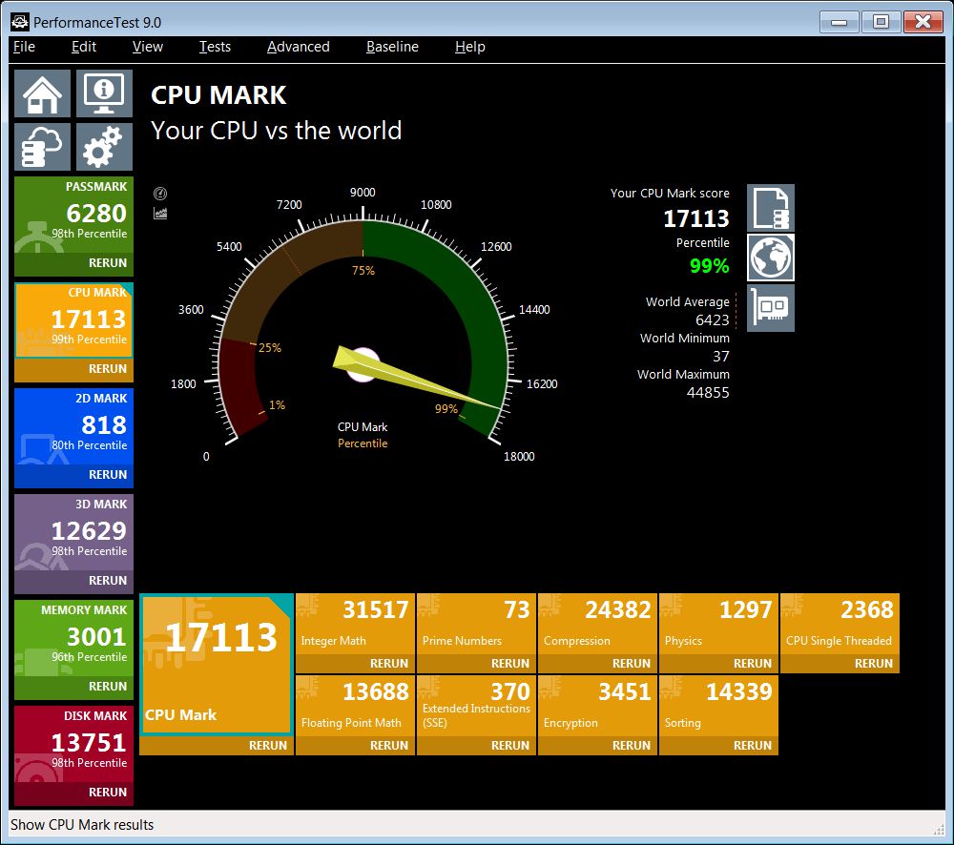Select the large CPU Mark results tile
The image size is (954, 845).
[217, 665]
